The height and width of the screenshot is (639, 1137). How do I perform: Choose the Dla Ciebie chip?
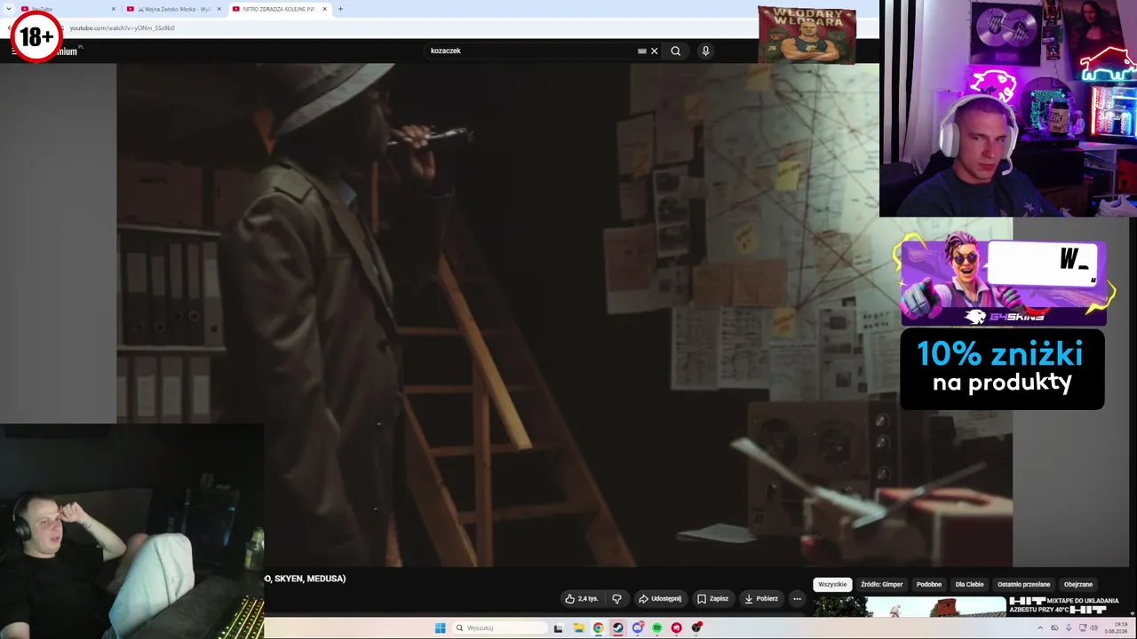969,585
